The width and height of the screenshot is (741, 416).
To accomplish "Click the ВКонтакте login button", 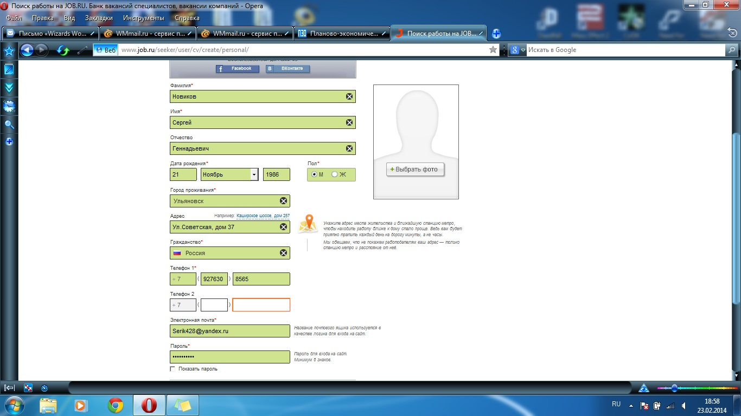I will coord(288,69).
